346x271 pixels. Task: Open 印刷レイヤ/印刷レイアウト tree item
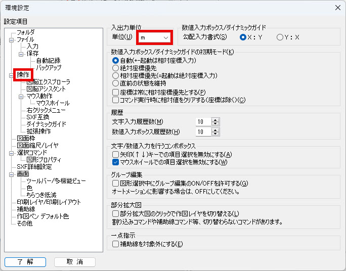(x=49, y=202)
